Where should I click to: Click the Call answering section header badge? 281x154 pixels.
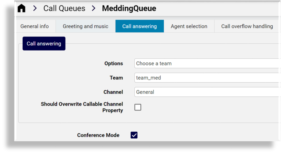(44, 43)
